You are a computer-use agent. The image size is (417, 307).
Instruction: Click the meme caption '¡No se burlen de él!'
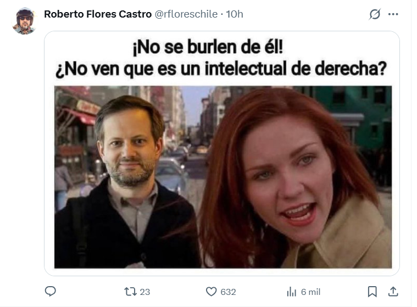pos(208,47)
